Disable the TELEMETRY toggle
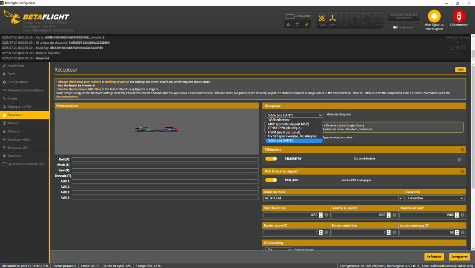 [x=271, y=159]
